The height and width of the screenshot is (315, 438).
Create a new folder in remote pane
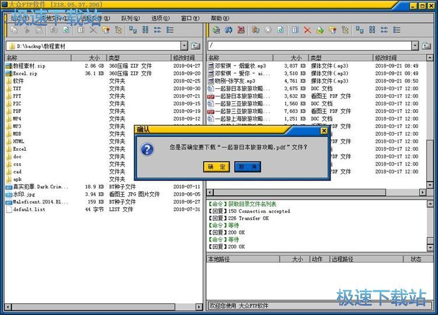pos(332,30)
